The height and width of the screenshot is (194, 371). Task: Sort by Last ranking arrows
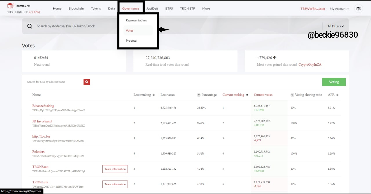(154, 95)
